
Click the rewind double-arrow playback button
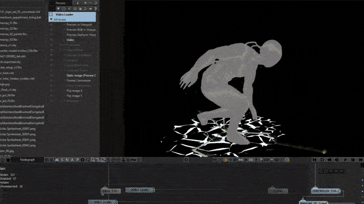click(x=330, y=160)
